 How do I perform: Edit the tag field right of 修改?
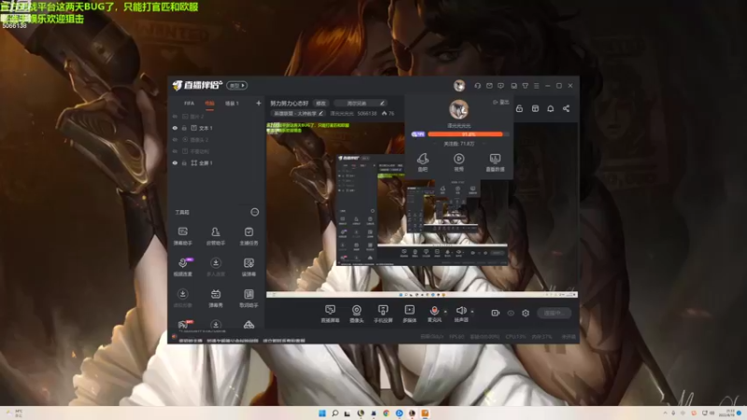pos(360,103)
